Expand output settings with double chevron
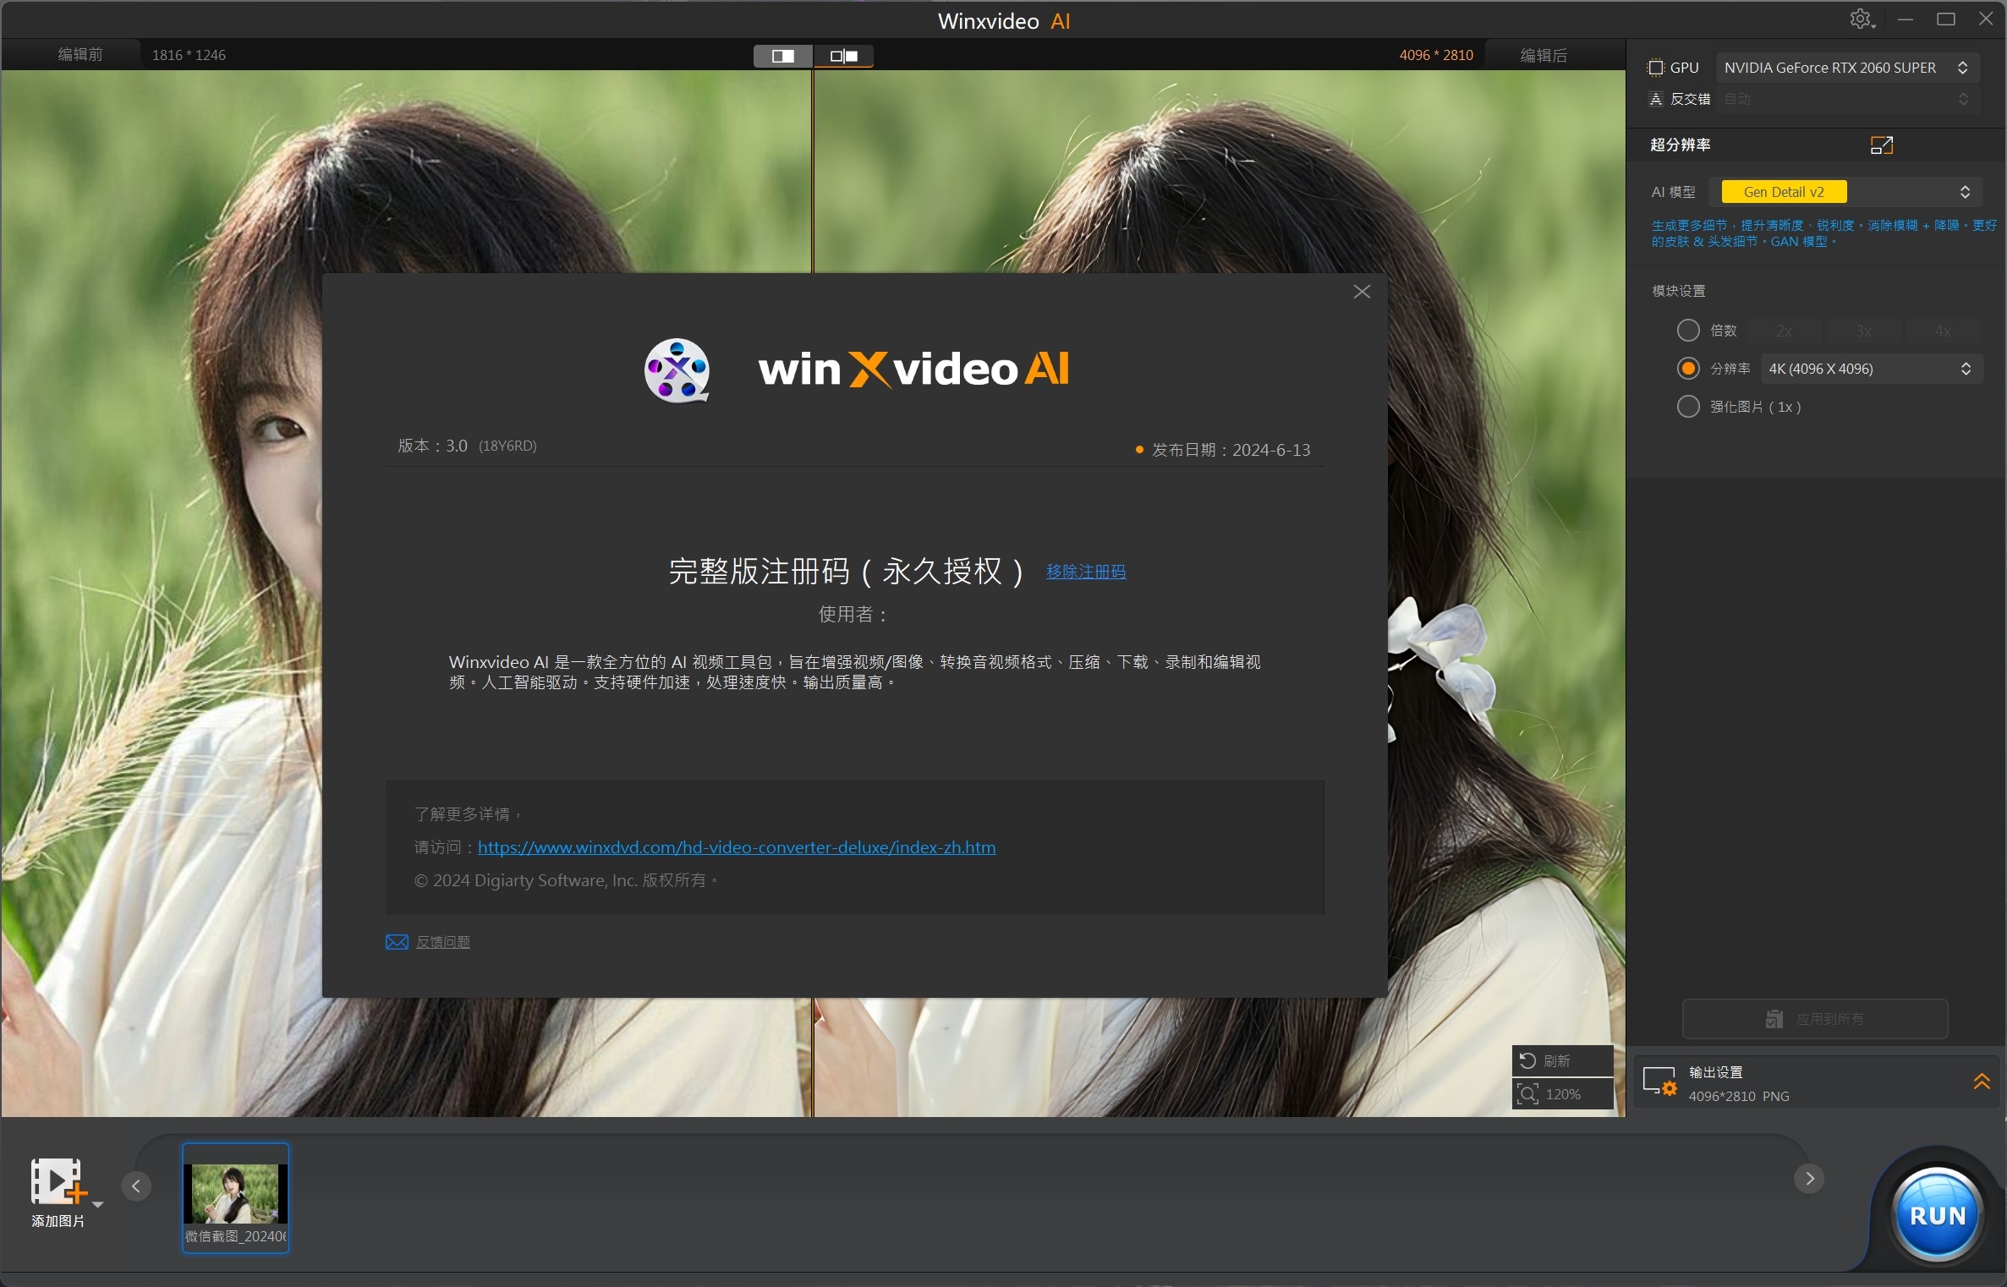This screenshot has height=1287, width=2007. point(1981,1082)
